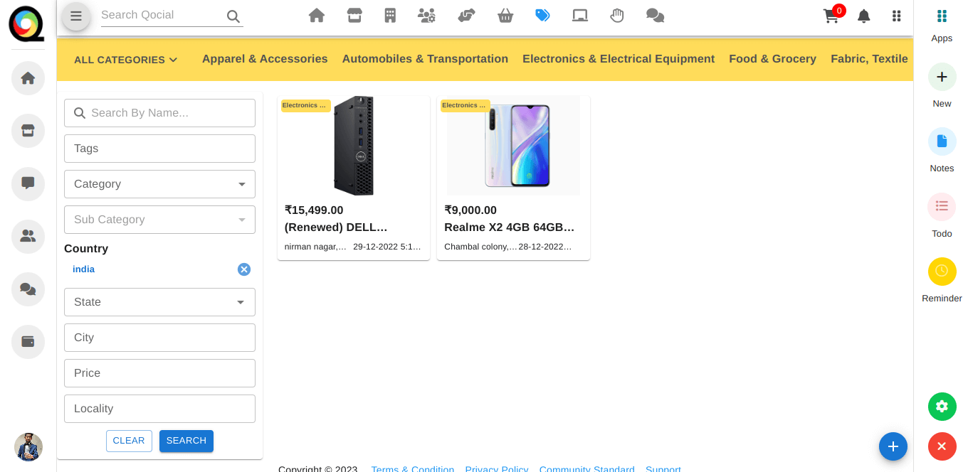This screenshot has width=968, height=472.
Task: Click the Qocial logo
Action: pos(27,23)
